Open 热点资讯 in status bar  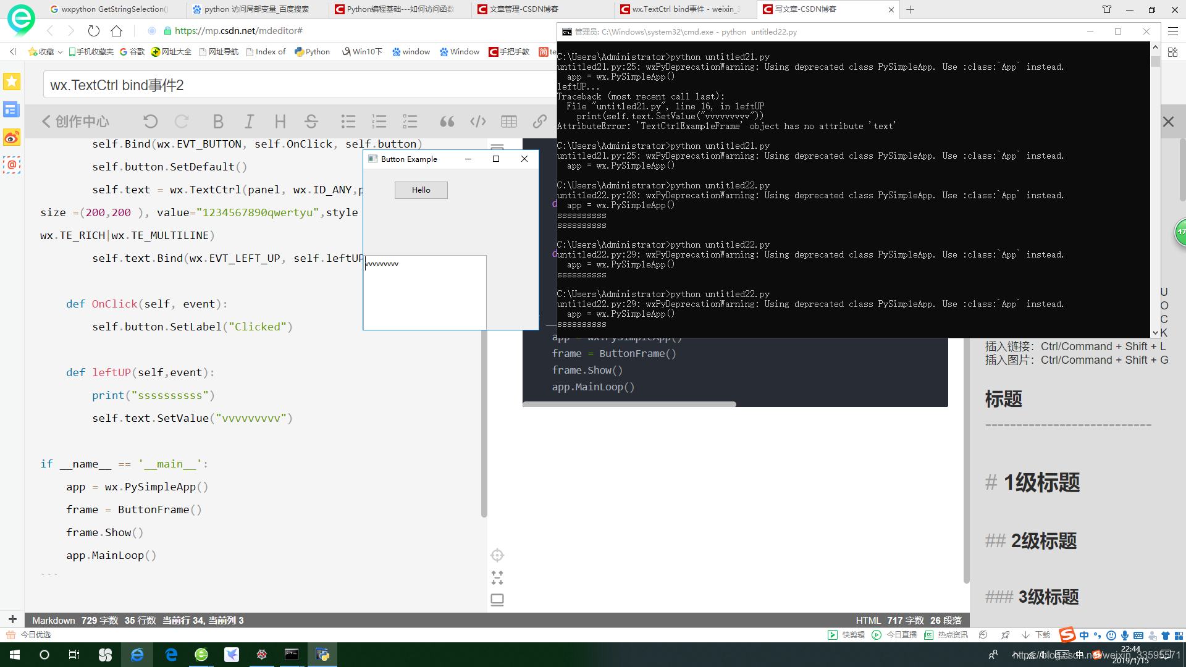[946, 635]
